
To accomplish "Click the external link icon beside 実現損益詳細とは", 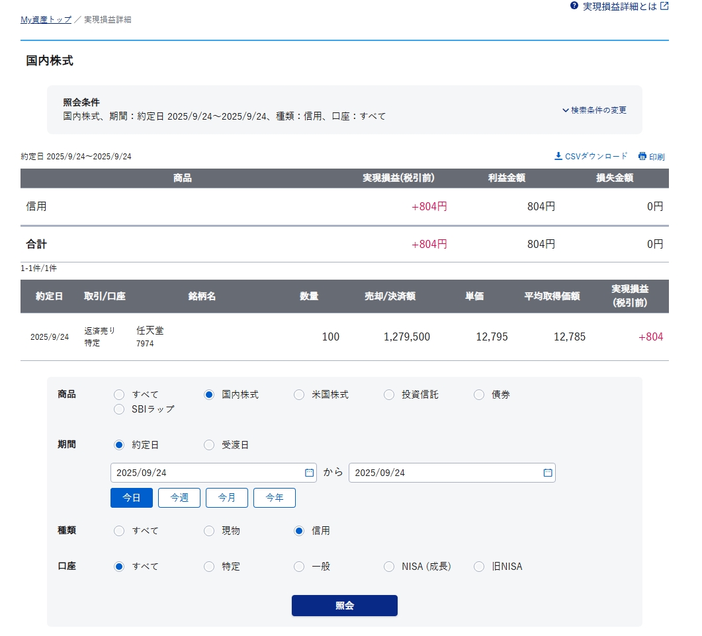I will (x=664, y=6).
